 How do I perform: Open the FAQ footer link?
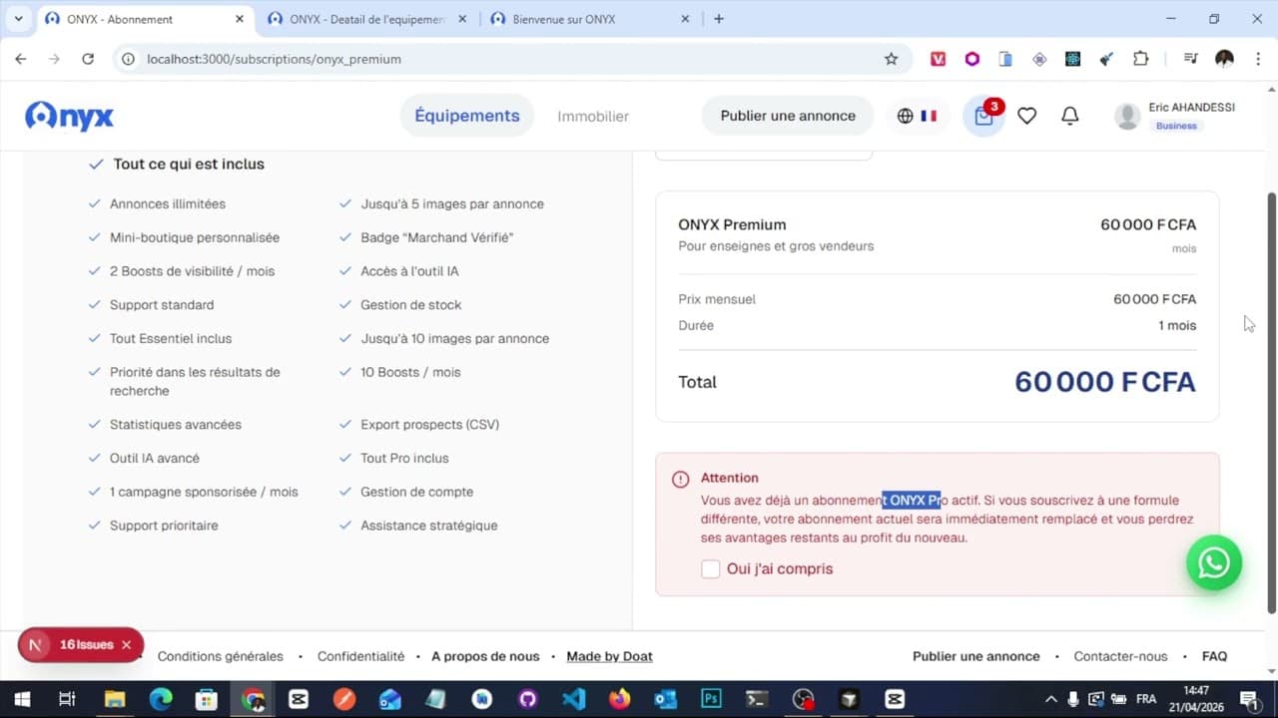point(1214,656)
